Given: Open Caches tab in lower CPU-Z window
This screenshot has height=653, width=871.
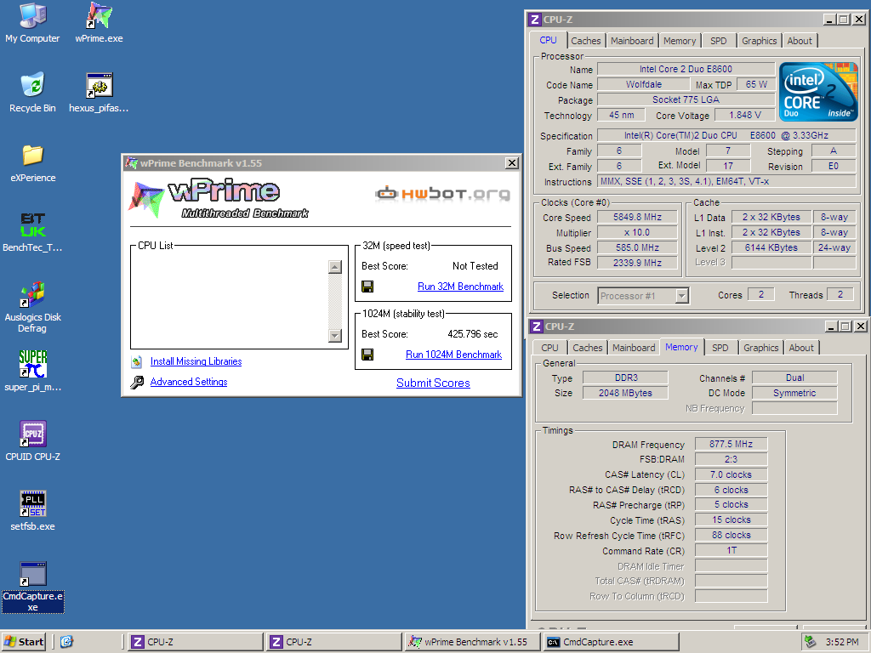Looking at the screenshot, I should (x=587, y=348).
